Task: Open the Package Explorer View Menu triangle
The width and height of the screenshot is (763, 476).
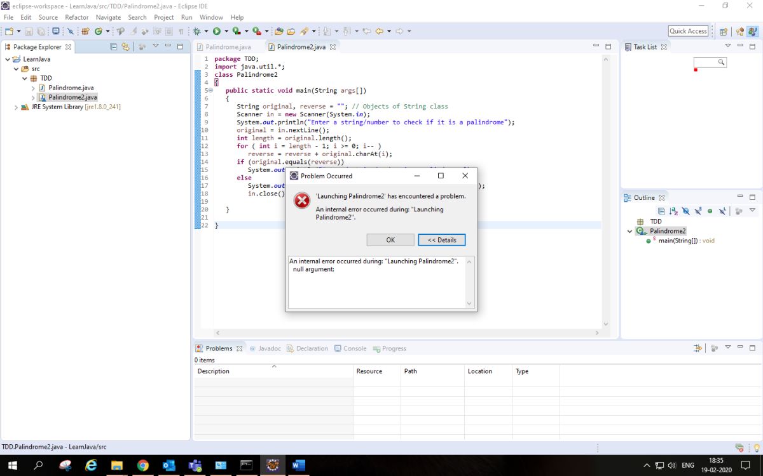Action: point(155,46)
